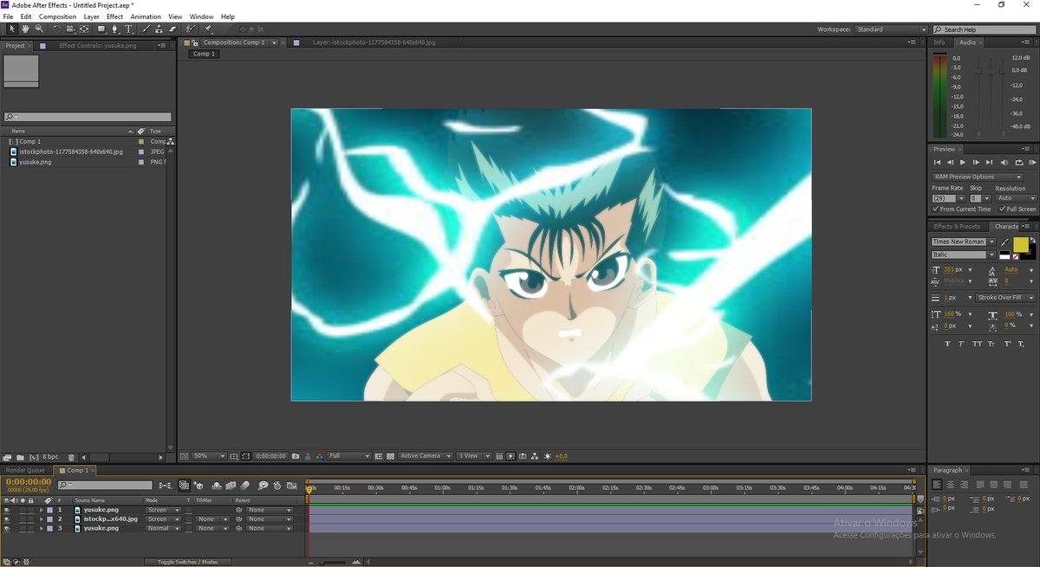The width and height of the screenshot is (1040, 567).
Task: Open layer 3 Normal blend mode dropdown
Action: point(163,528)
